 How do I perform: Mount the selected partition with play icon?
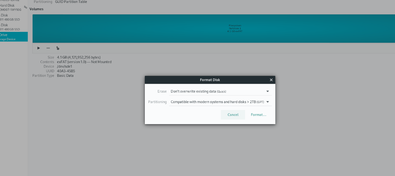pos(39,48)
